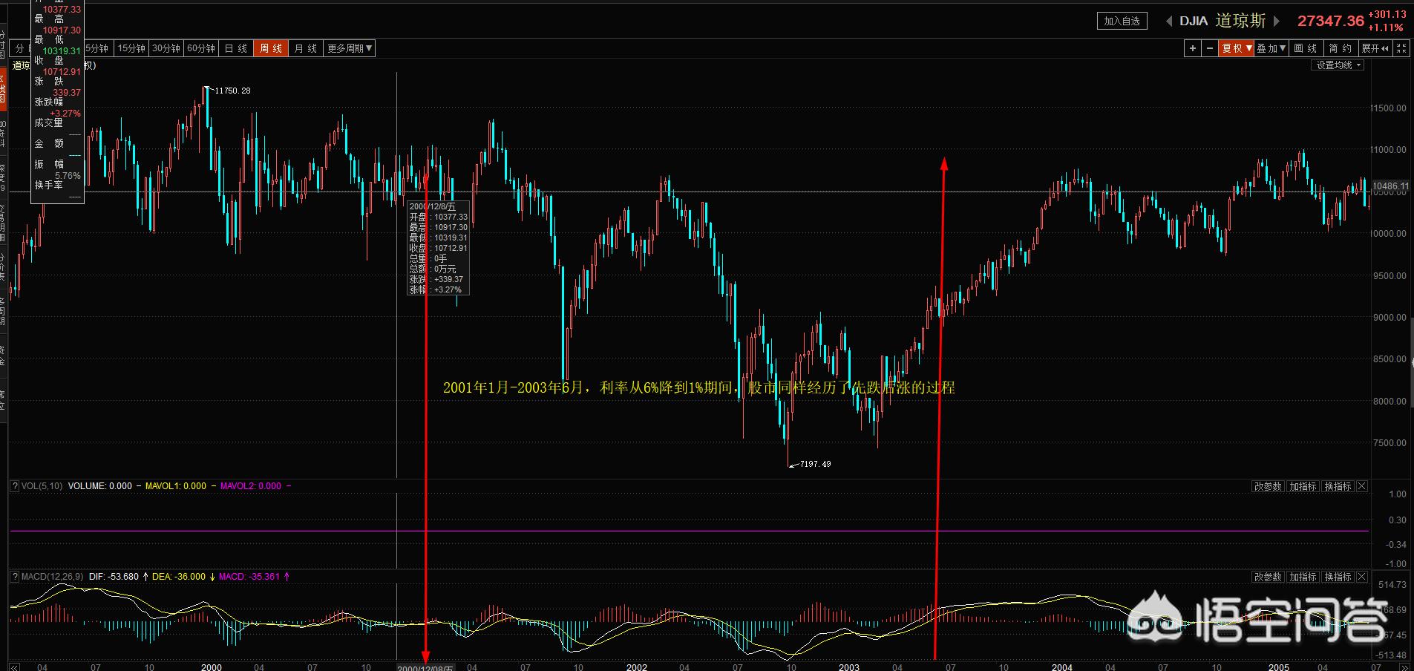Click the DEA: -36.000 value
This screenshot has width=1414, height=671.
click(x=178, y=577)
